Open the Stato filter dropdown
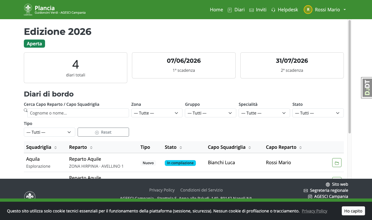Viewport: 372px width, 220px height. point(318,113)
